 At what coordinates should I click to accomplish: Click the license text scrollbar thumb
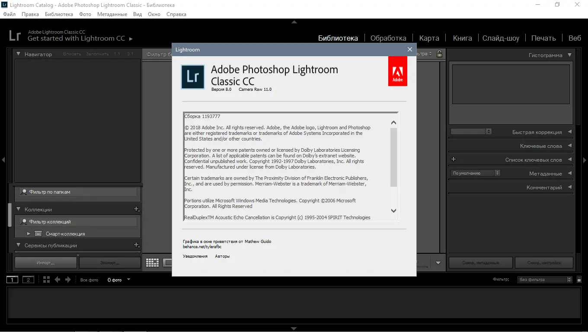click(x=393, y=157)
